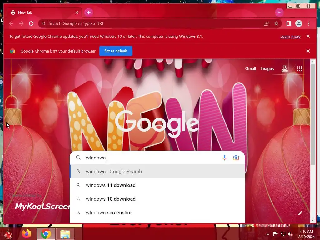Open the Google apps grid

pyautogui.click(x=300, y=69)
